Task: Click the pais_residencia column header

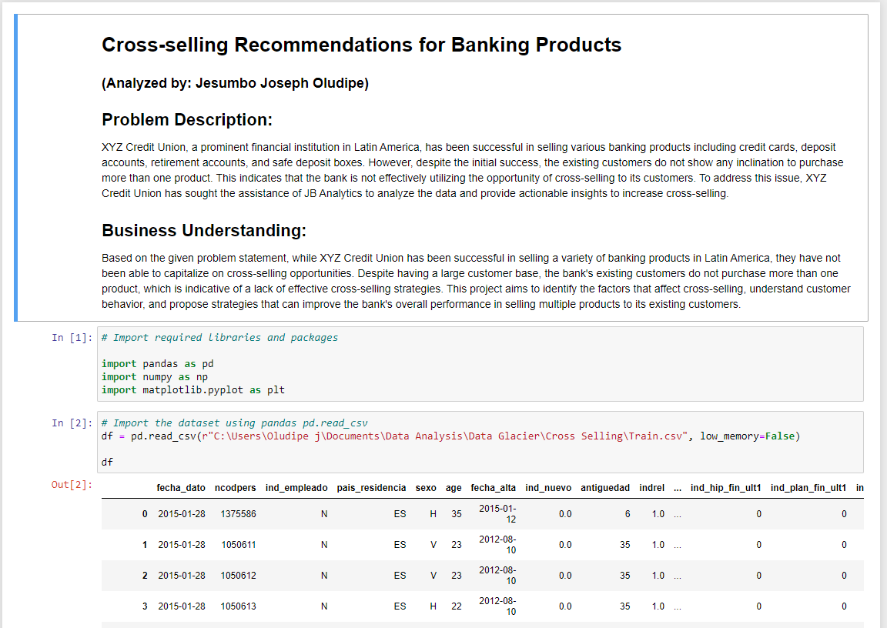Action: (x=371, y=488)
